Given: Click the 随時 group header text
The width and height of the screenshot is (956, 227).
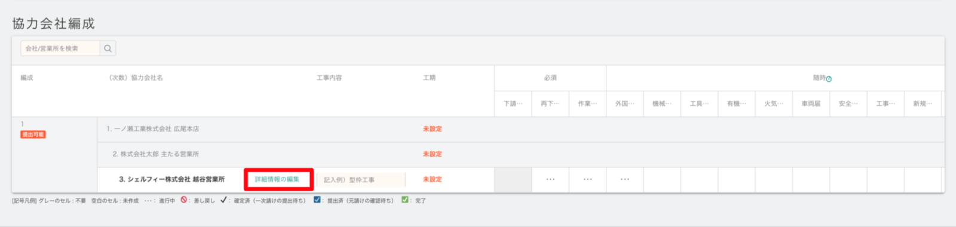Looking at the screenshot, I should [x=819, y=78].
